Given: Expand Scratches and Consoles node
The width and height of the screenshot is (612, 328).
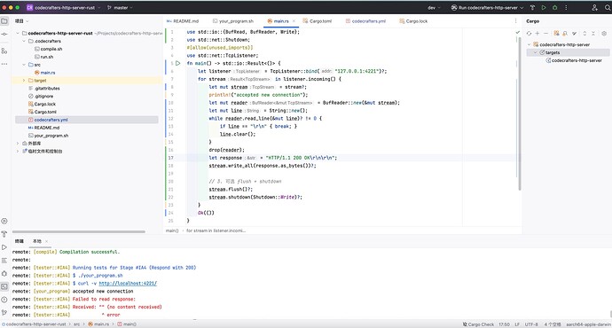Looking at the screenshot, I should click(18, 151).
